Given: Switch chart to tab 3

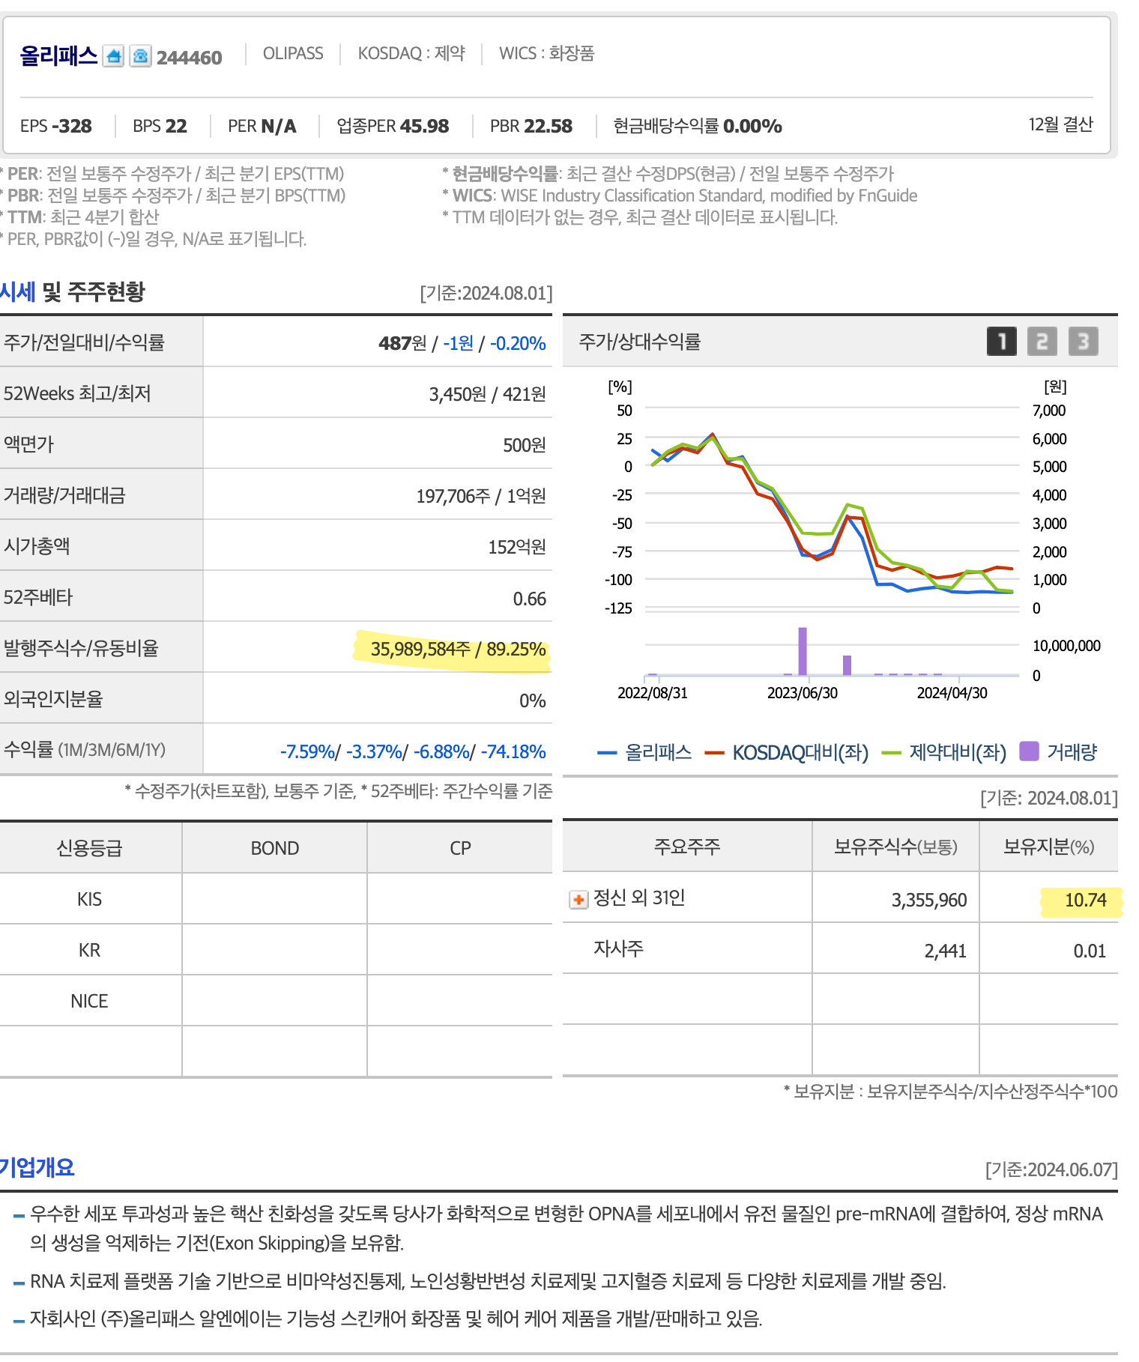Looking at the screenshot, I should (1083, 342).
